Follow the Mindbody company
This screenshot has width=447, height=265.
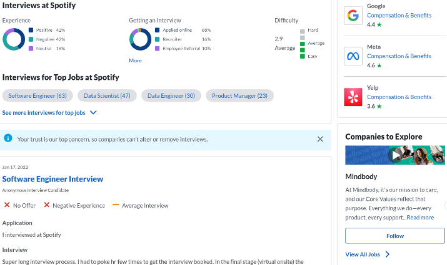[x=395, y=236]
